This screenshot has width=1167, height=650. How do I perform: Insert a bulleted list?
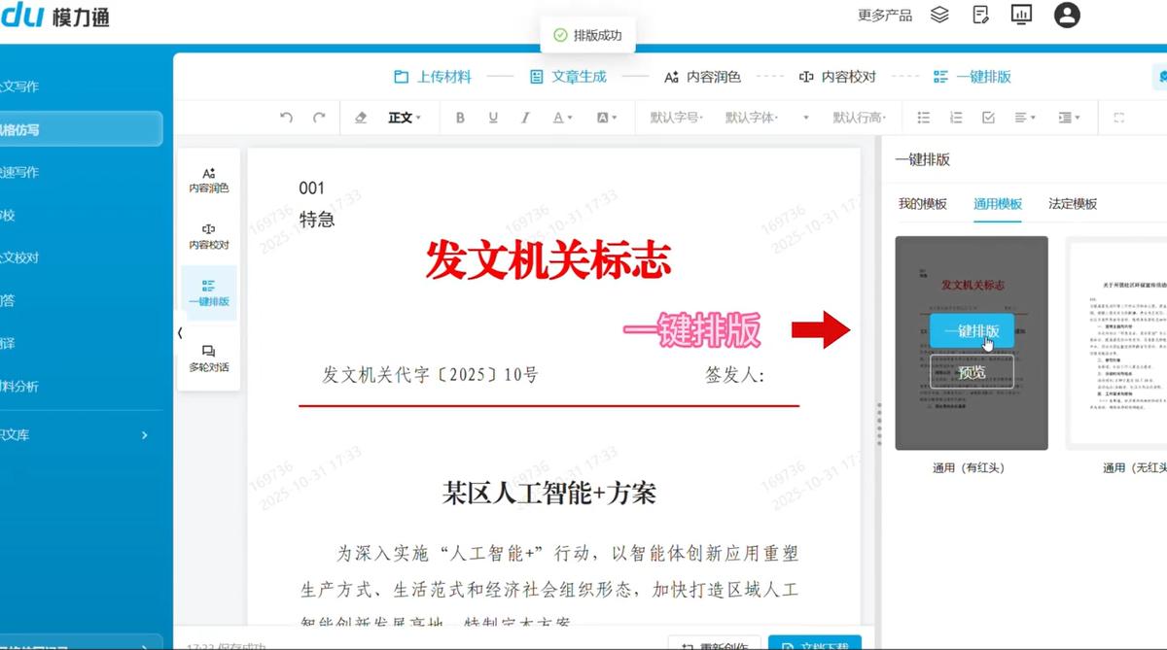(924, 118)
